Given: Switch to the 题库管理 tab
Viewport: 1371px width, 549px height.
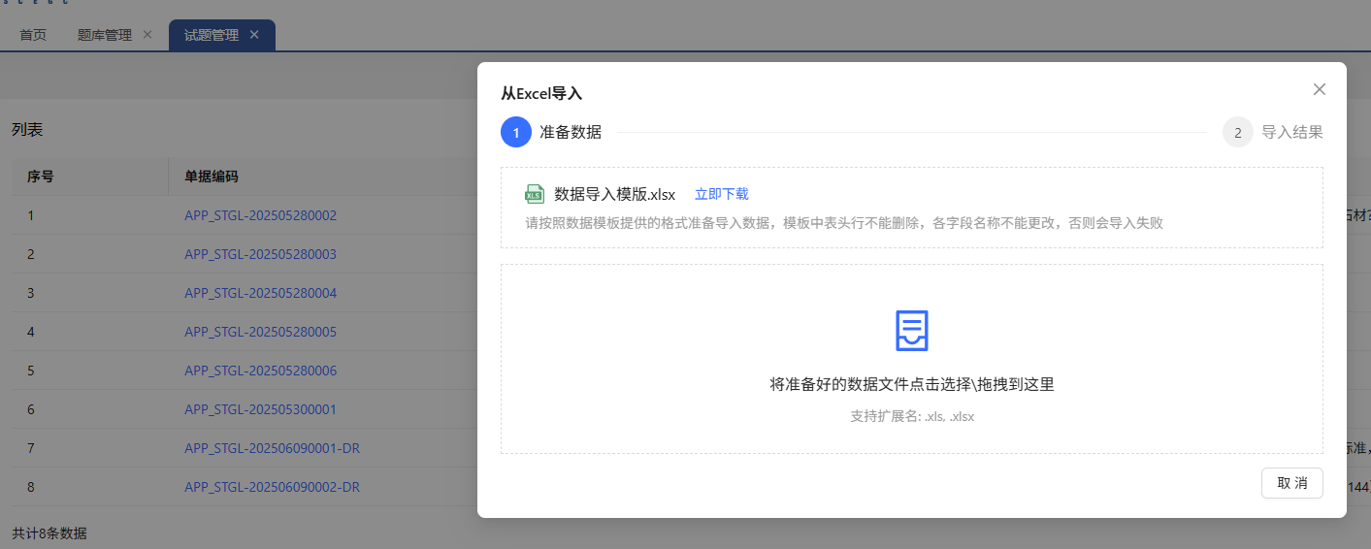Looking at the screenshot, I should (104, 35).
